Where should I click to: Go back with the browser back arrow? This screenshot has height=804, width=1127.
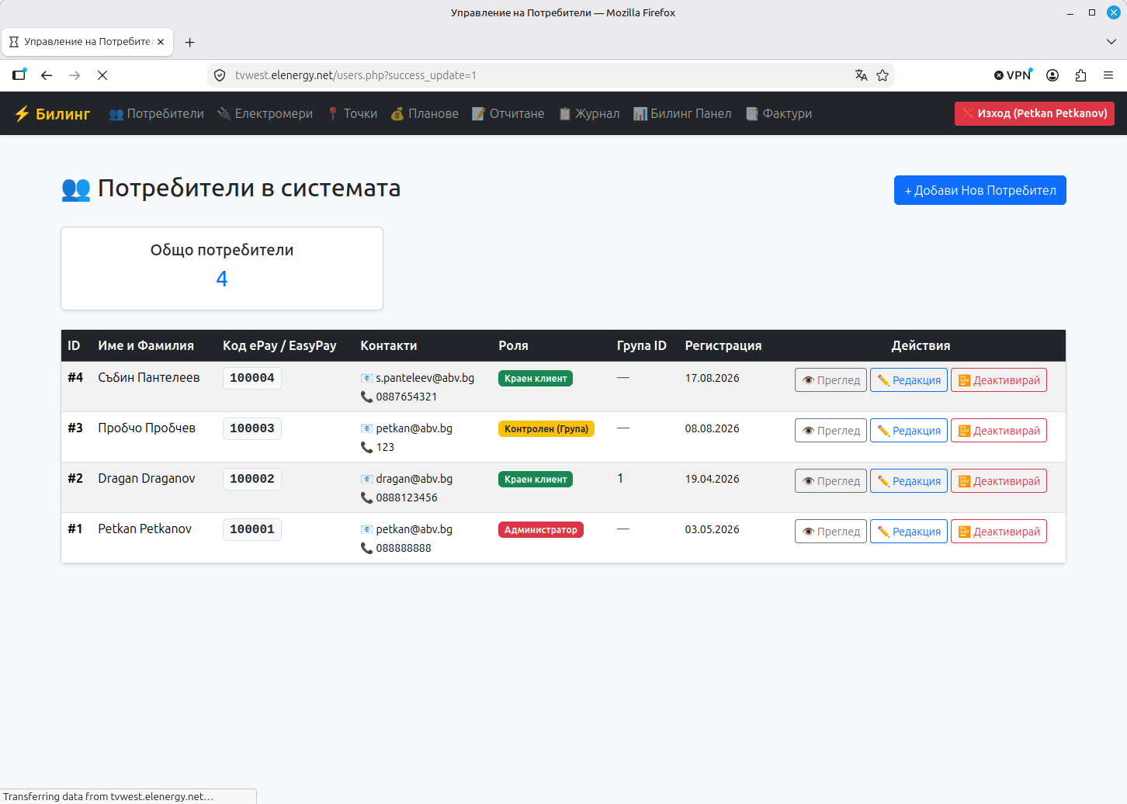47,75
